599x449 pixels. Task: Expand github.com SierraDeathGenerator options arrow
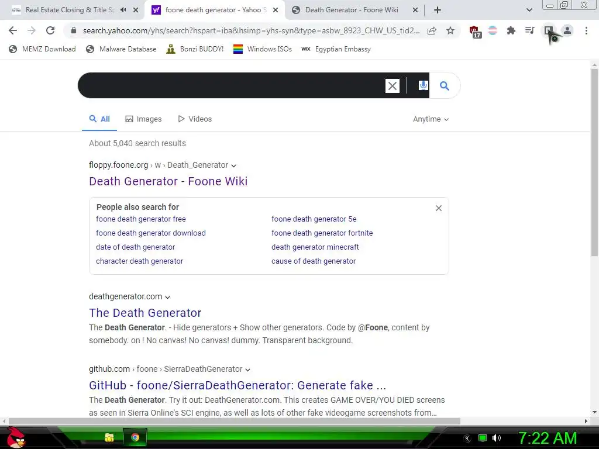247,369
